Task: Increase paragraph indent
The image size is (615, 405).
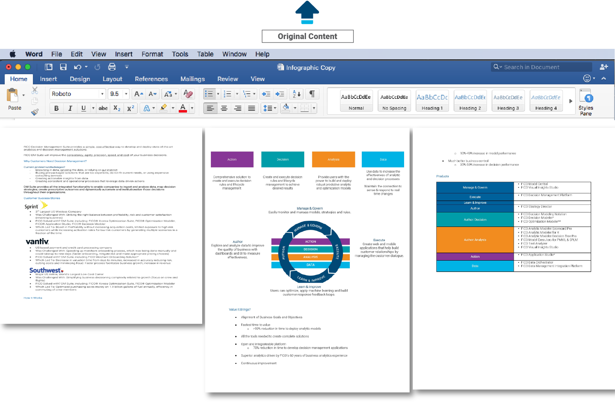Action: pos(280,94)
